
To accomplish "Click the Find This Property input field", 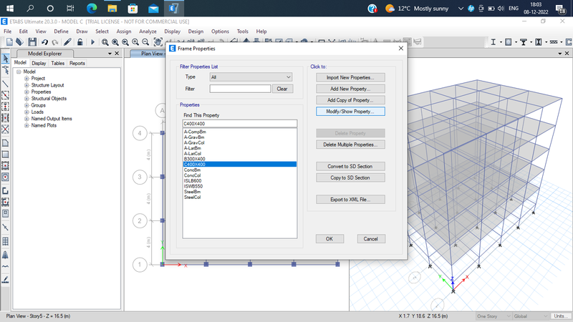I will 240,123.
